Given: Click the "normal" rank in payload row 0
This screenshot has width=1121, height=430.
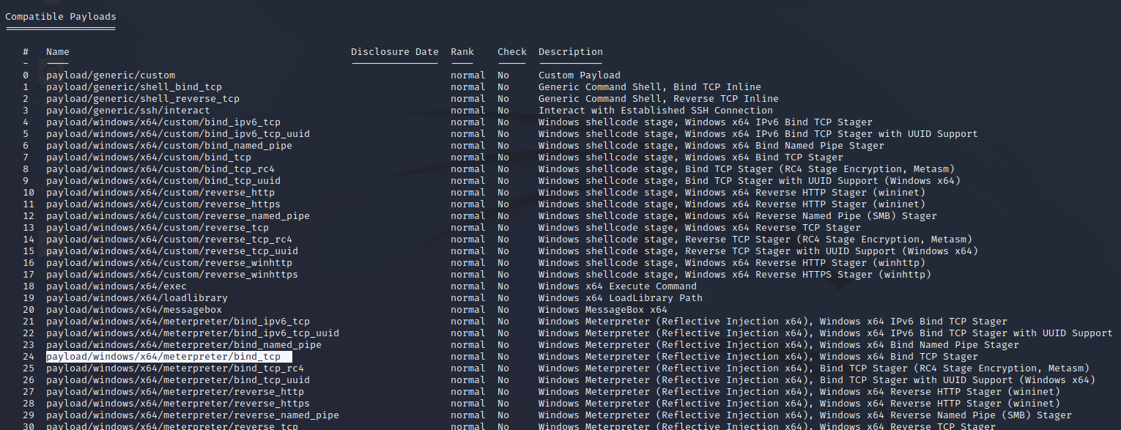Looking at the screenshot, I should pyautogui.click(x=468, y=75).
